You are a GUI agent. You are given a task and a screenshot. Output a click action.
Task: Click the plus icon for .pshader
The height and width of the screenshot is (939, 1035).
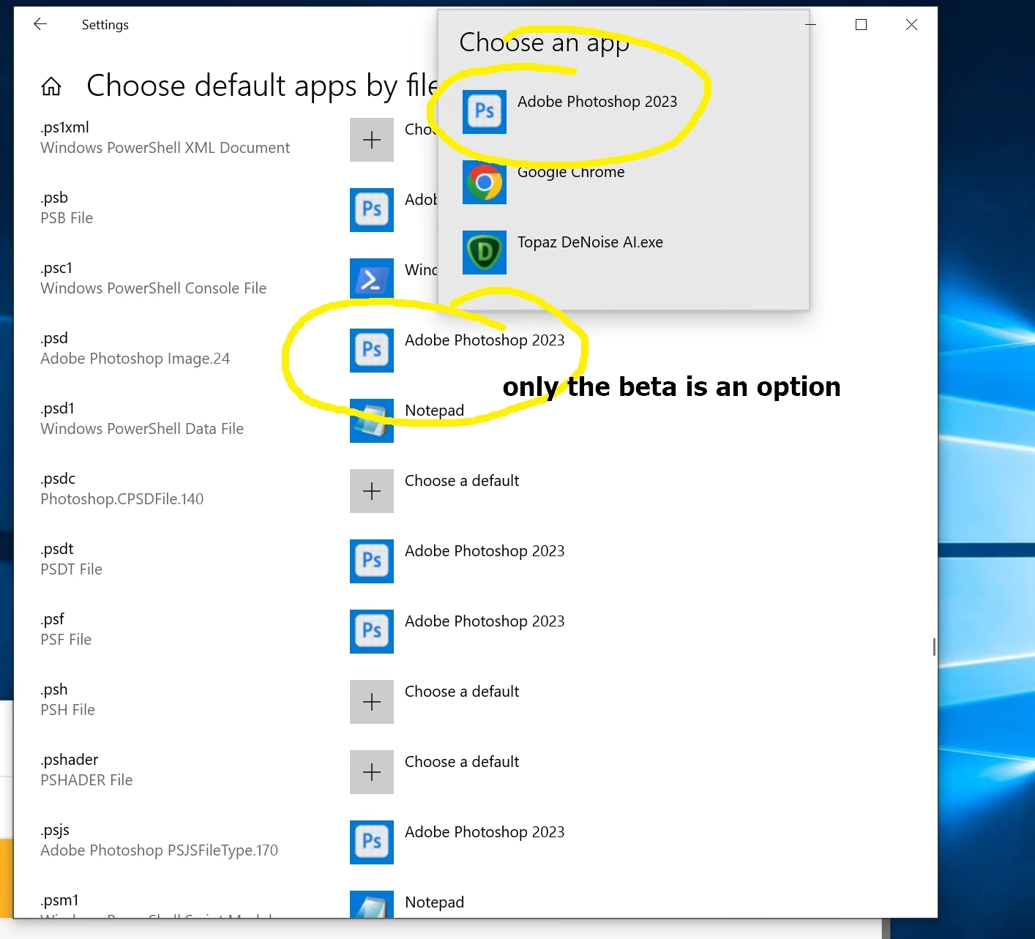pyautogui.click(x=372, y=772)
